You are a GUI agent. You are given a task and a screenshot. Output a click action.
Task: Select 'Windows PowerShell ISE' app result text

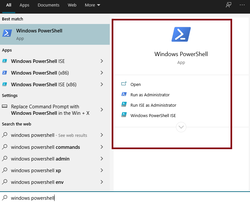point(38,61)
